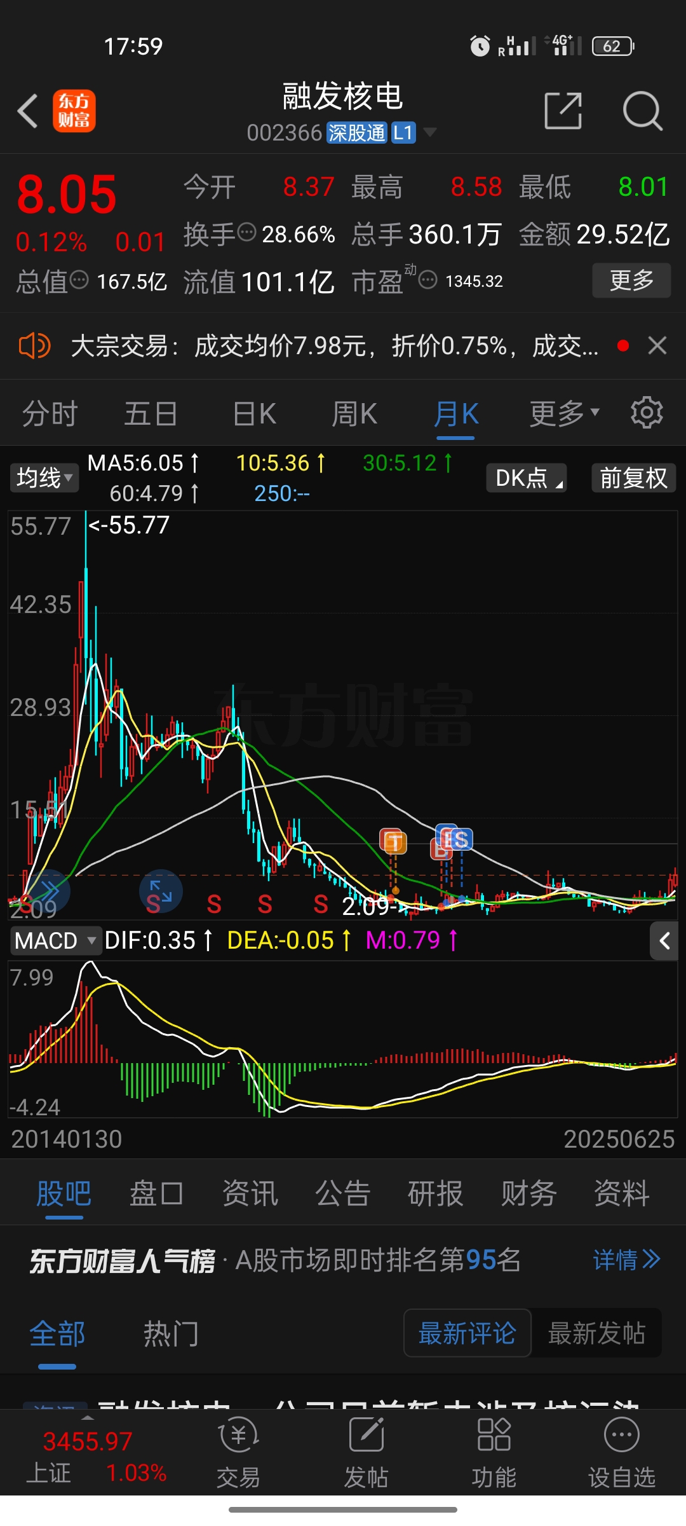Switch to 最新发帖 sorting
The width and height of the screenshot is (686, 1526).
click(x=596, y=1333)
